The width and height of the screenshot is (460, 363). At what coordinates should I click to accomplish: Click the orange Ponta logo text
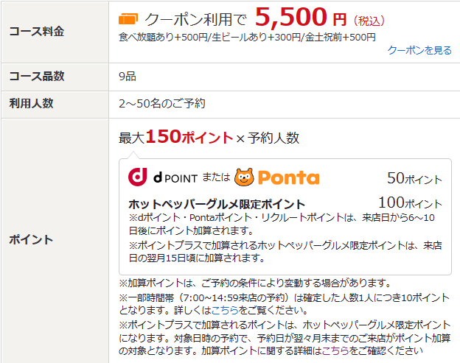[x=289, y=177]
